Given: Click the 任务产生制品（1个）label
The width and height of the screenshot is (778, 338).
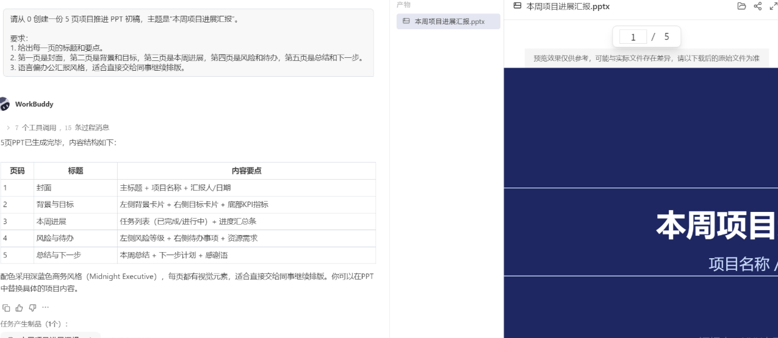Looking at the screenshot, I should pos(34,324).
